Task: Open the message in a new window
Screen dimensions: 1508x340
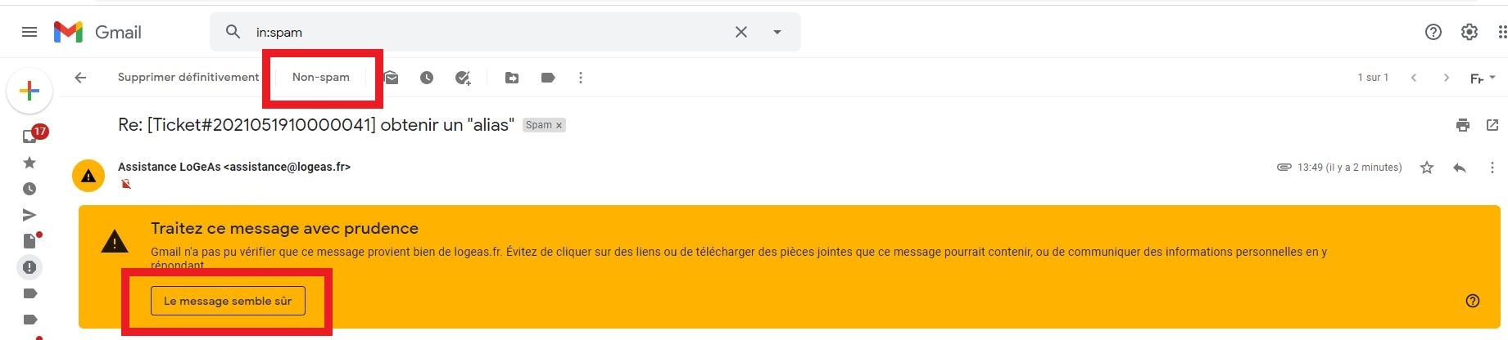Action: pos(1492,125)
